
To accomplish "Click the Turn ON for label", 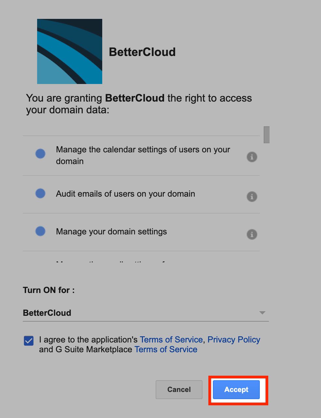I will coord(48,290).
